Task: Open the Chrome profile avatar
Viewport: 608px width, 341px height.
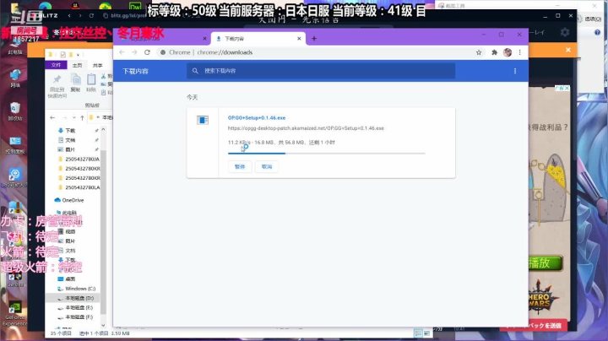Action: pos(508,52)
